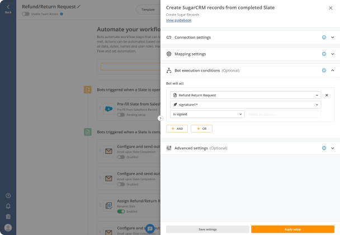Open the user profile avatar
340x235 pixels.
point(8,228)
